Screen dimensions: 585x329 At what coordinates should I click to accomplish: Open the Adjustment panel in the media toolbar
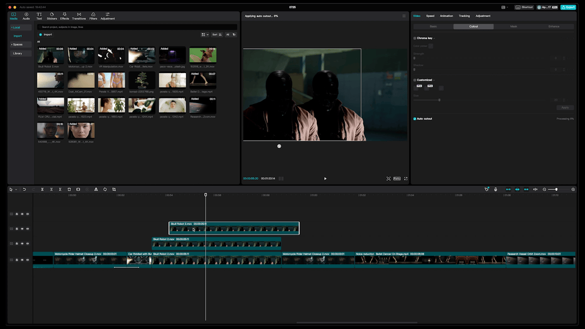(x=107, y=16)
